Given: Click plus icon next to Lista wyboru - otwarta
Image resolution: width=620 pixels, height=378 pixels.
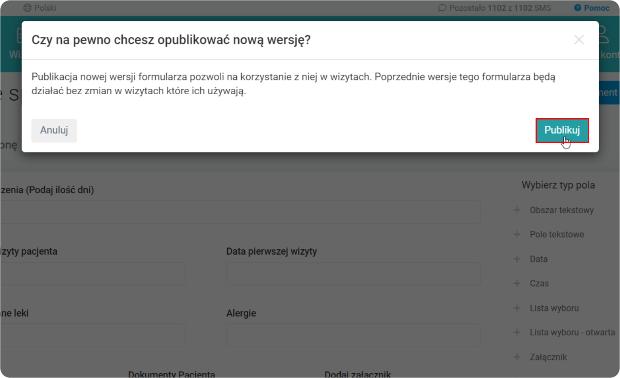Looking at the screenshot, I should [517, 332].
